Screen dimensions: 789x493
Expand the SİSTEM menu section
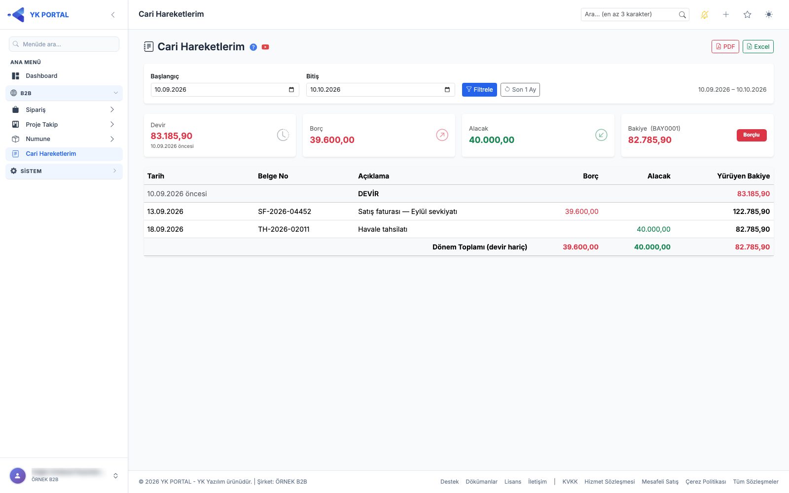coord(64,171)
